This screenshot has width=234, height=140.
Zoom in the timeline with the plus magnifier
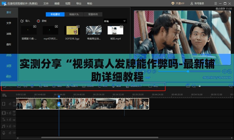click(231, 86)
